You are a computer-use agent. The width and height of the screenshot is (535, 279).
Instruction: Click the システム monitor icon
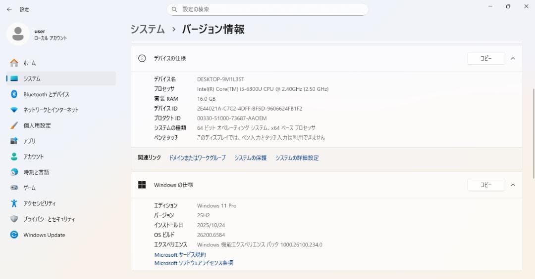tap(14, 79)
